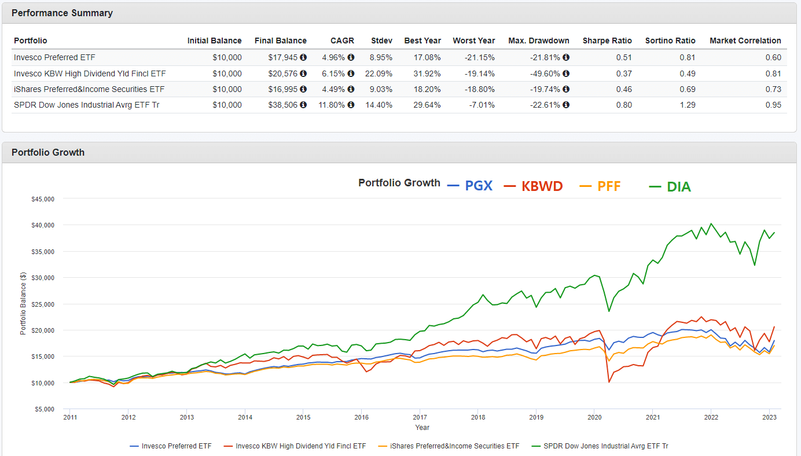
Task: Show drawdown info icon beside -19.74%
Action: (566, 89)
